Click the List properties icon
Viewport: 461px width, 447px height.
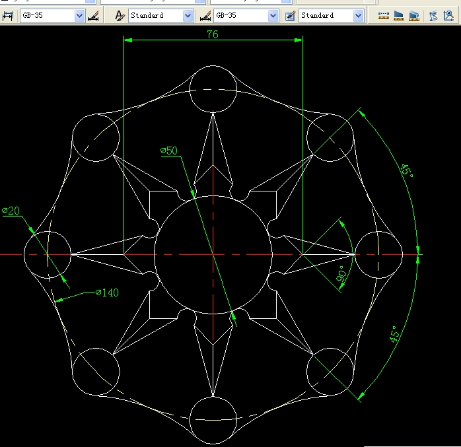coord(433,16)
